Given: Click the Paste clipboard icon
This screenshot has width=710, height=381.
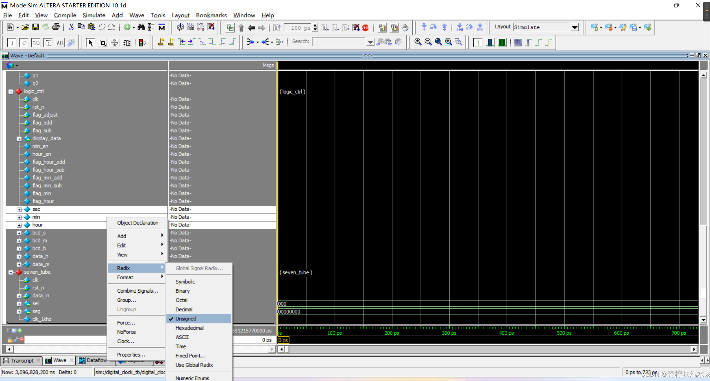Looking at the screenshot, I should tap(91, 27).
